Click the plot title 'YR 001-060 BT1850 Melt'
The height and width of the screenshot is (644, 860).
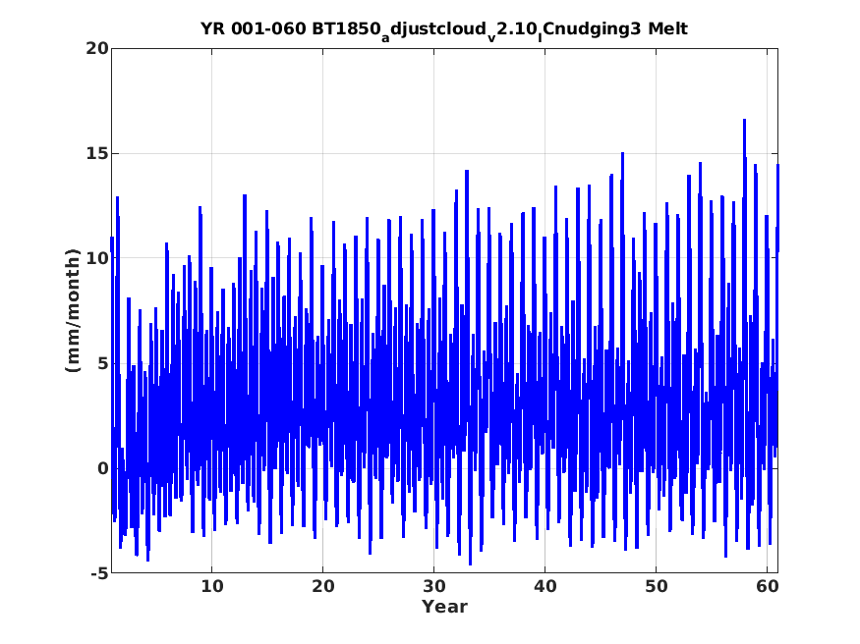[x=443, y=30]
